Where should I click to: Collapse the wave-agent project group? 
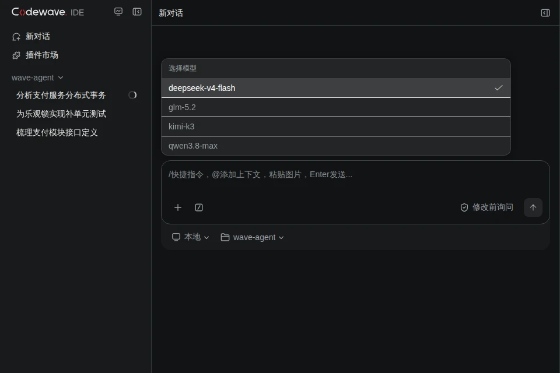click(37, 78)
